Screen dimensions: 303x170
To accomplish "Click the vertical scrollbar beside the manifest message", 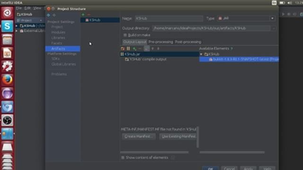I will 197,137.
